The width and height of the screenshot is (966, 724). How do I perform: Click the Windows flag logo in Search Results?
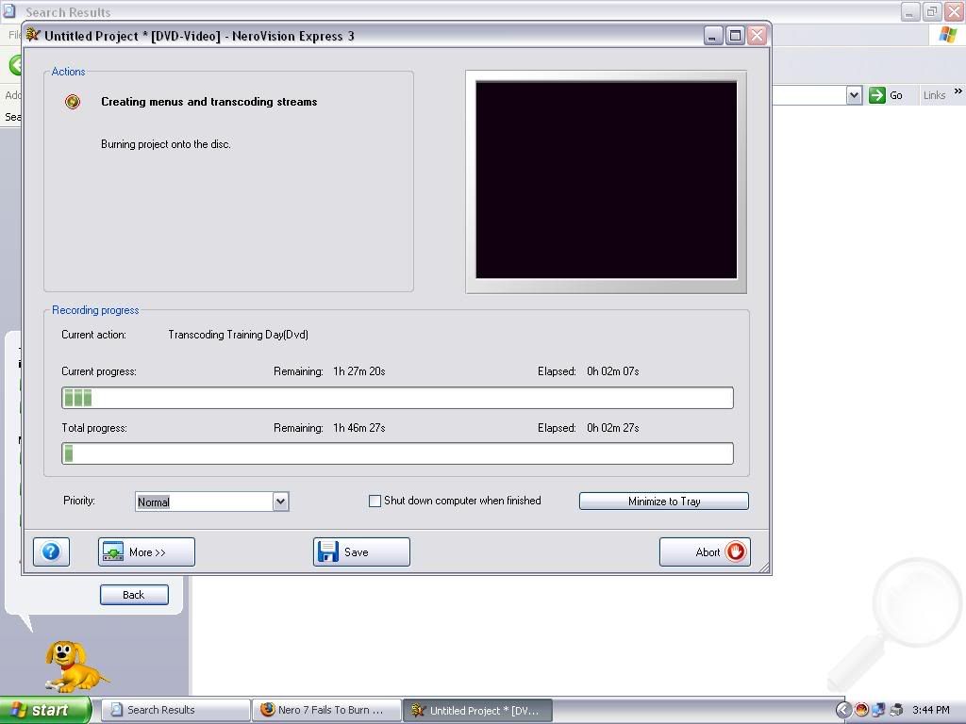948,35
